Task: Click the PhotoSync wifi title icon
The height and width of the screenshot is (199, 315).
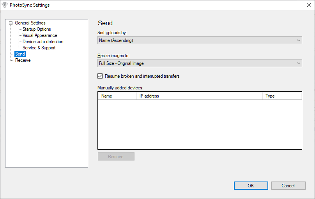Action: coord(4,5)
